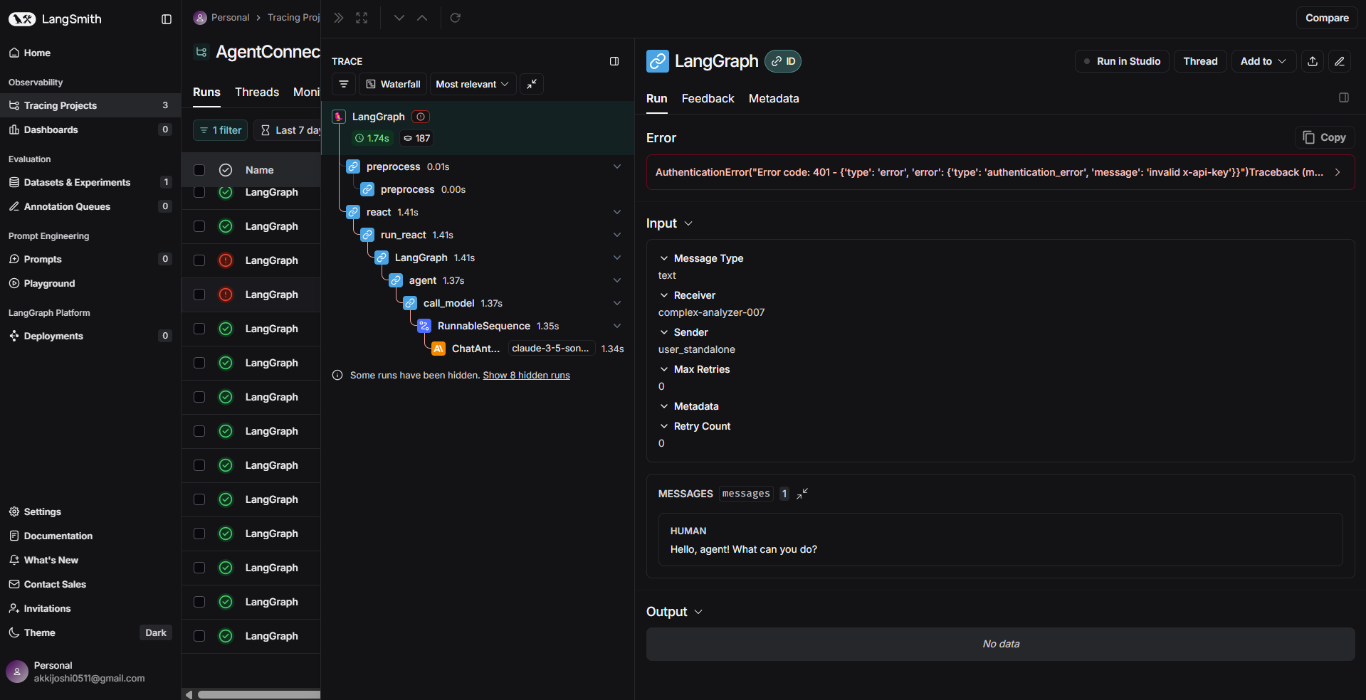
Task: Open Personal account profile at bottom
Action: click(90, 672)
